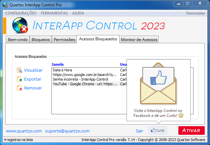Image resolution: width=210 pixels, height=145 pixels.
Task: Click the Remover red X icon
Action: click(x=19, y=88)
